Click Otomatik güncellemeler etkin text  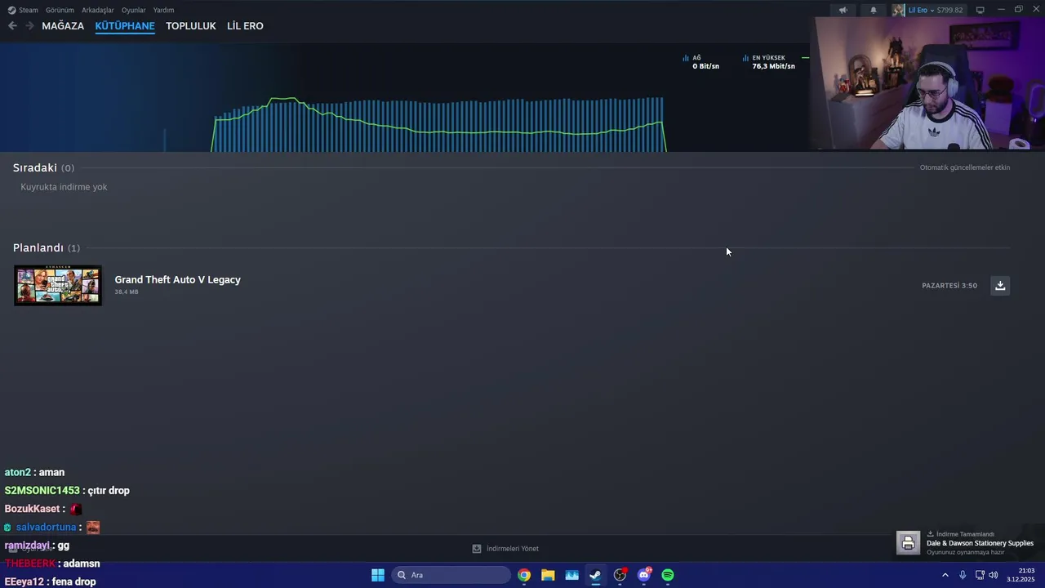tap(965, 167)
